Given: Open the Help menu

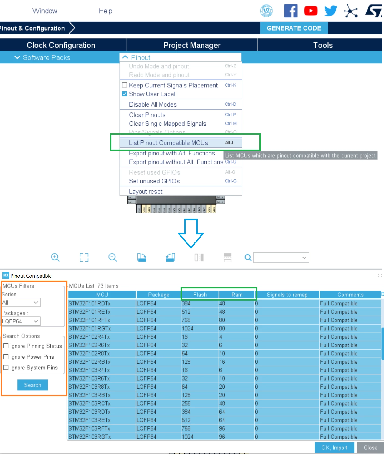Looking at the screenshot, I should (105, 11).
